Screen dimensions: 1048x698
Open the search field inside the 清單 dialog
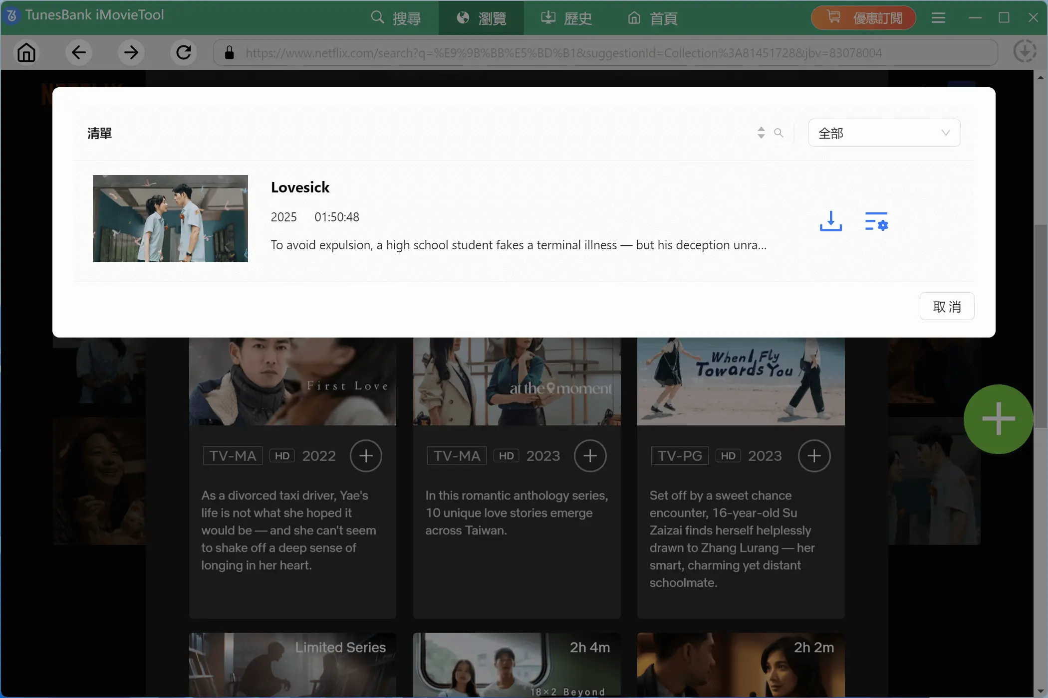779,133
